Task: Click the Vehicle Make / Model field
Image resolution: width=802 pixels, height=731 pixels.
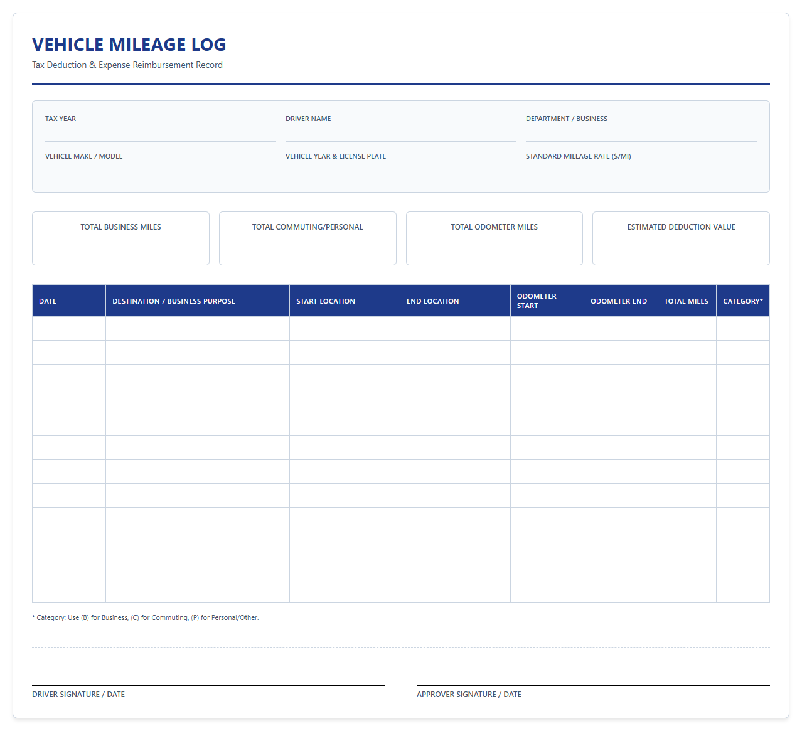Action: click(160, 171)
